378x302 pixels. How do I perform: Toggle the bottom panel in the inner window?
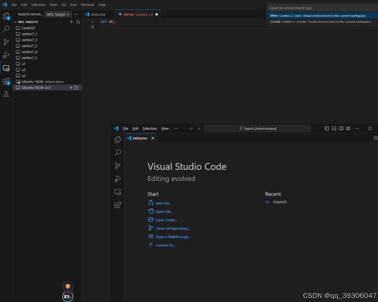tap(334, 128)
